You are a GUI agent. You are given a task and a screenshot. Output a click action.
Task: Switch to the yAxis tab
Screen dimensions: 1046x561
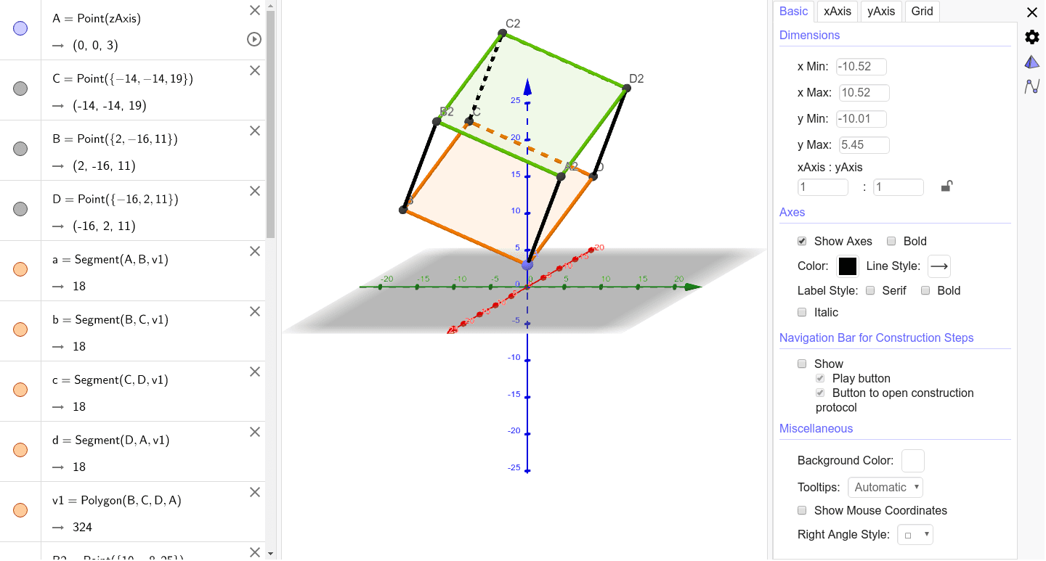882,11
